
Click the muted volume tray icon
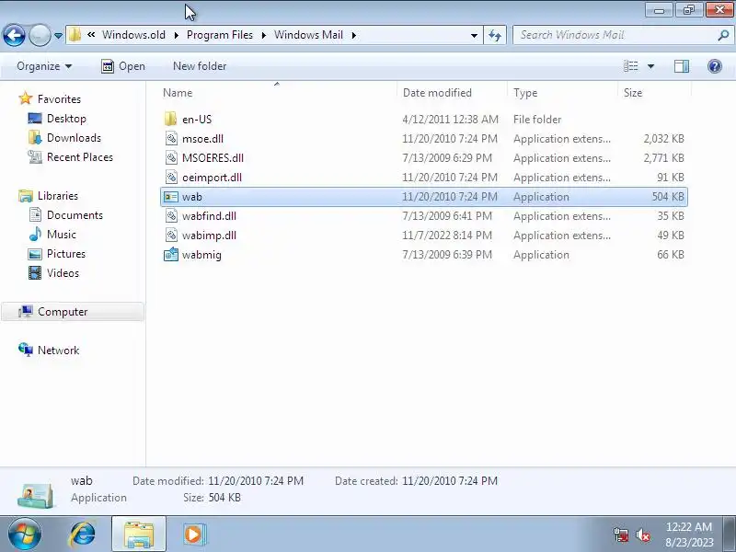point(643,535)
